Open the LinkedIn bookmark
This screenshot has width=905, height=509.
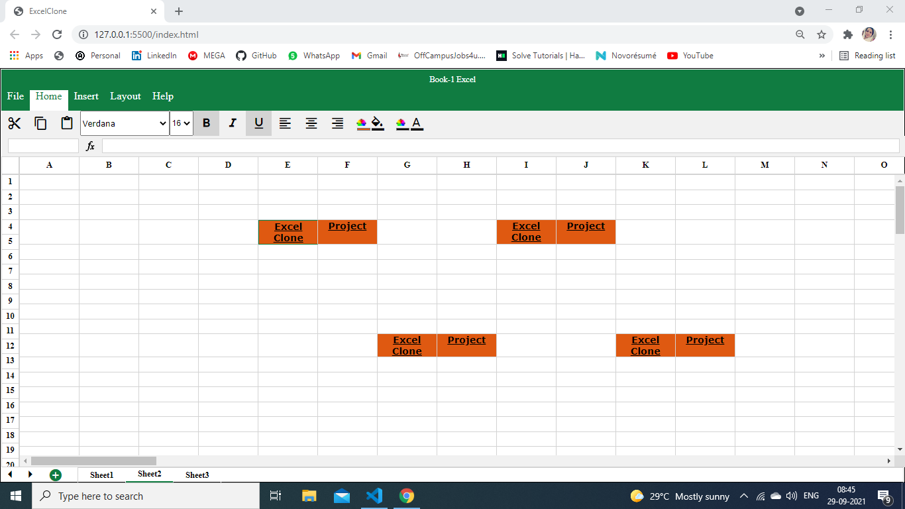pos(154,56)
